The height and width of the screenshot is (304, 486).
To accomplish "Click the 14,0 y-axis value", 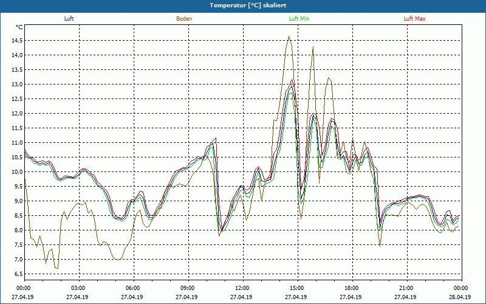I will pyautogui.click(x=17, y=55).
